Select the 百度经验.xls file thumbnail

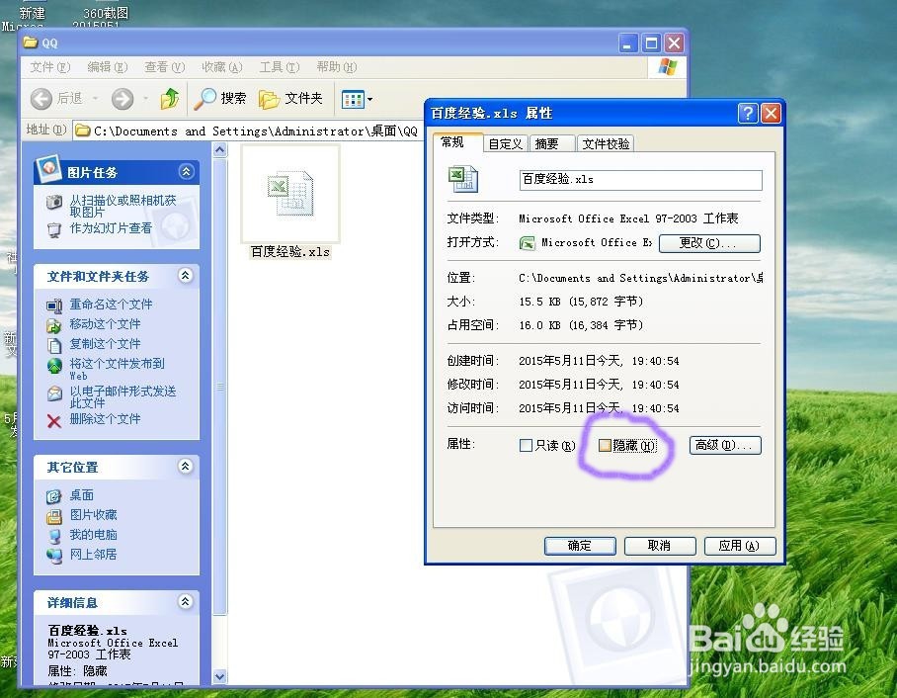click(290, 194)
